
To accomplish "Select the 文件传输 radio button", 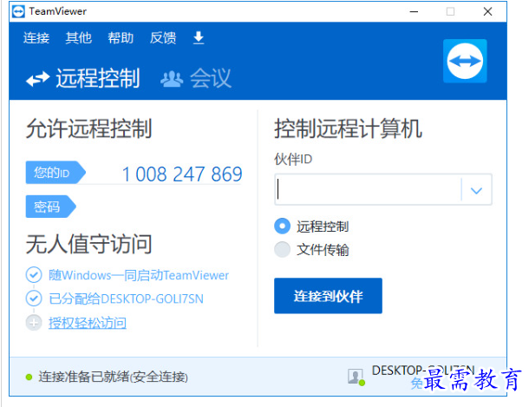I will pyautogui.click(x=283, y=249).
